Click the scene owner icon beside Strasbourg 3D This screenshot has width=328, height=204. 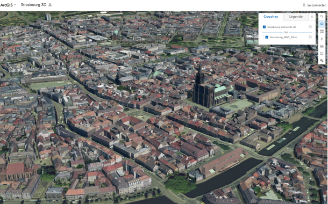(x=50, y=5)
